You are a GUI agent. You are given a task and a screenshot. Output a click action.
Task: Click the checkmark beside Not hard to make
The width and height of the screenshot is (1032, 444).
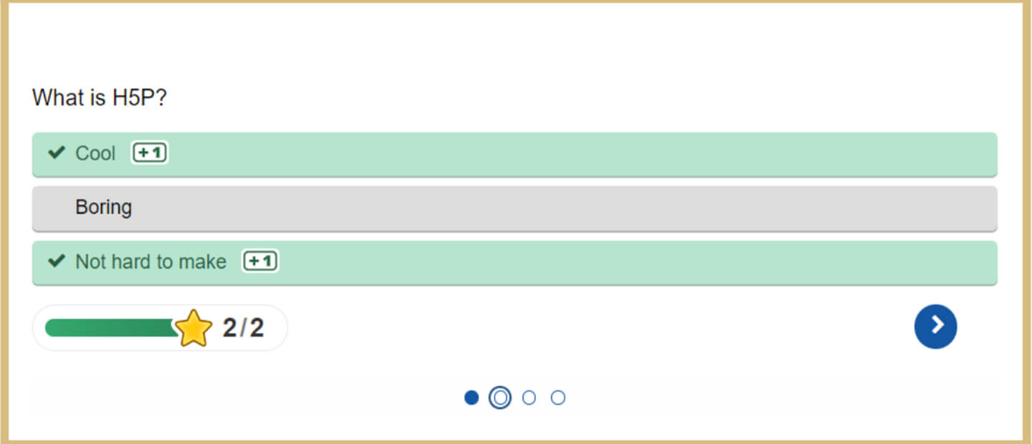[56, 261]
